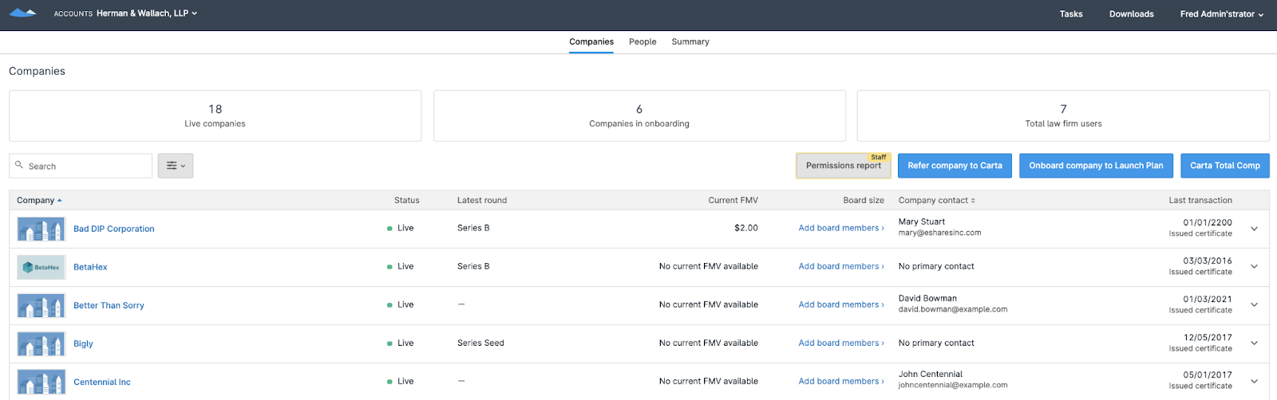Click the Status column header
Image resolution: width=1277 pixels, height=400 pixels.
[406, 201]
